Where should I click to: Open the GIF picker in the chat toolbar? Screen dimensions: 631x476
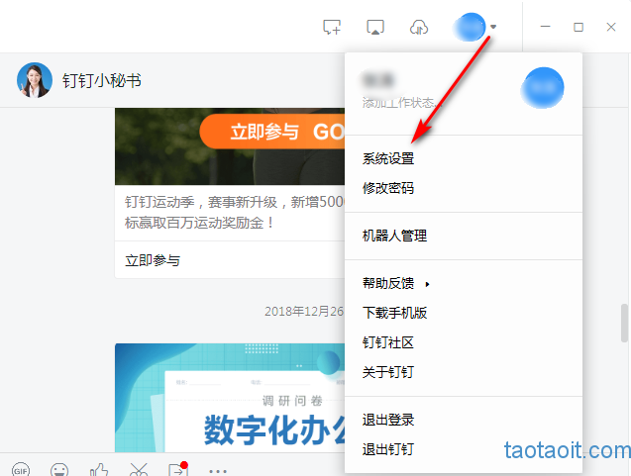pos(21,469)
